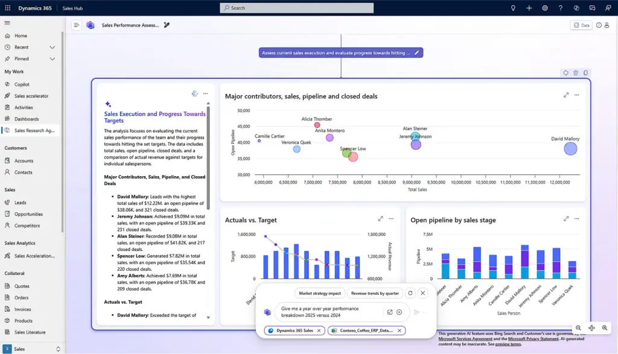Open the expand-prompt icon in the chat box
Screen dimensions: 618x354
pos(389,312)
